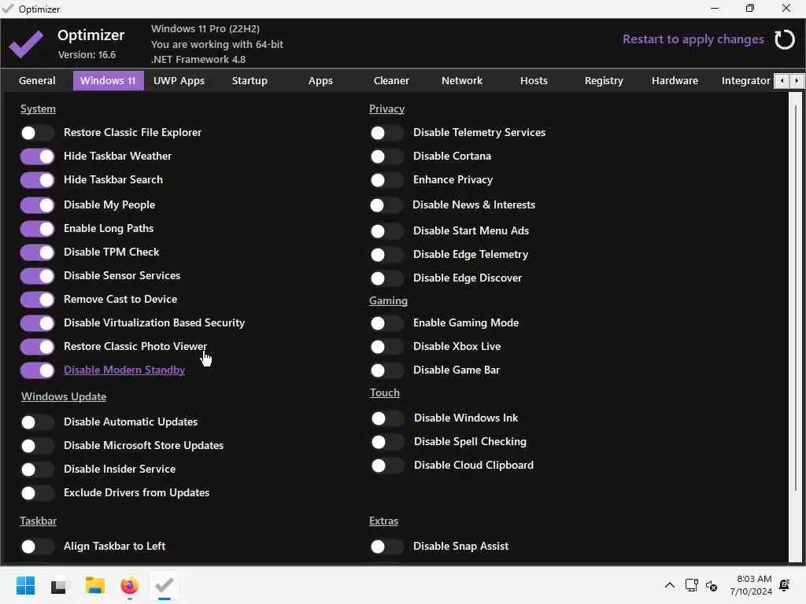Toggle Disable Cortana switch
The height and width of the screenshot is (604, 806).
click(386, 157)
